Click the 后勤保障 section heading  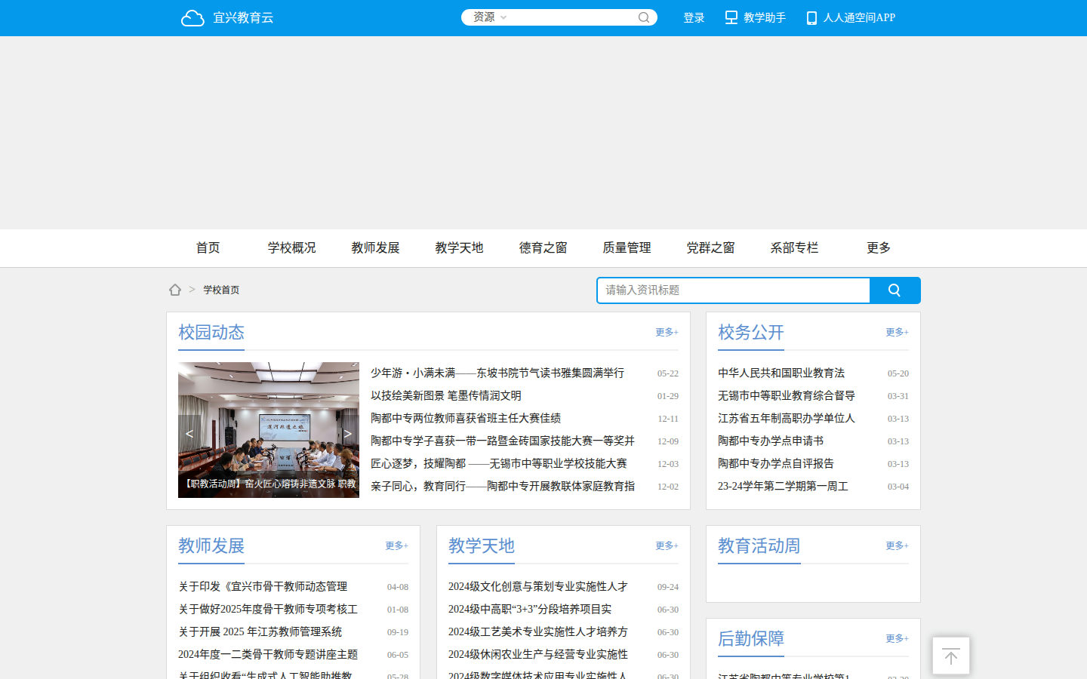point(751,639)
